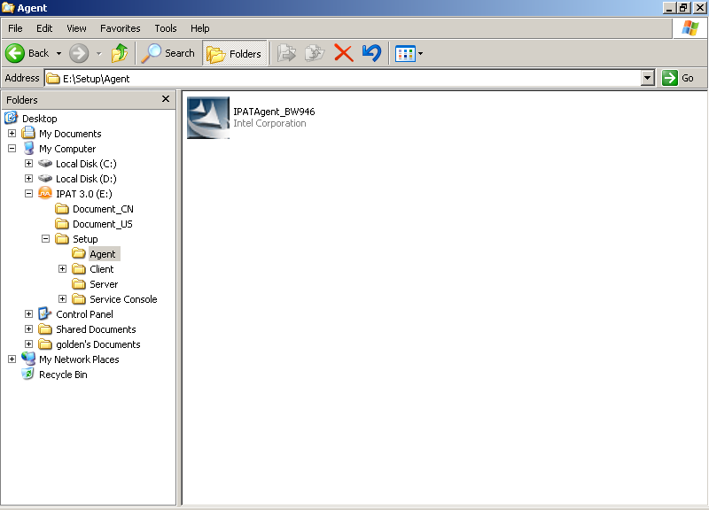709x510 pixels.
Task: Select My Network Places
Action: tap(79, 359)
